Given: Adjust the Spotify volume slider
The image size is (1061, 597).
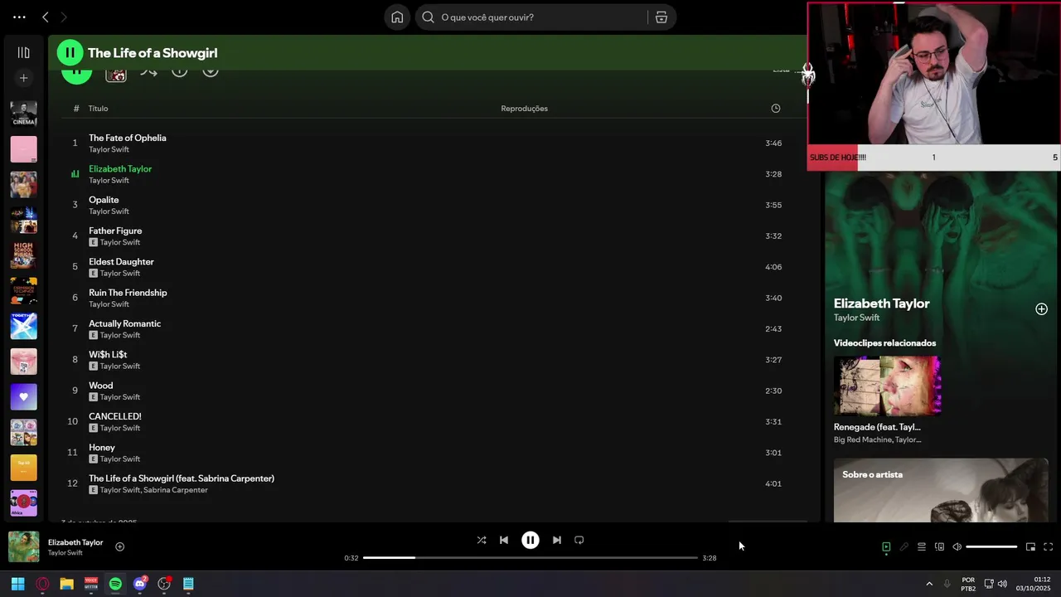Looking at the screenshot, I should [991, 547].
